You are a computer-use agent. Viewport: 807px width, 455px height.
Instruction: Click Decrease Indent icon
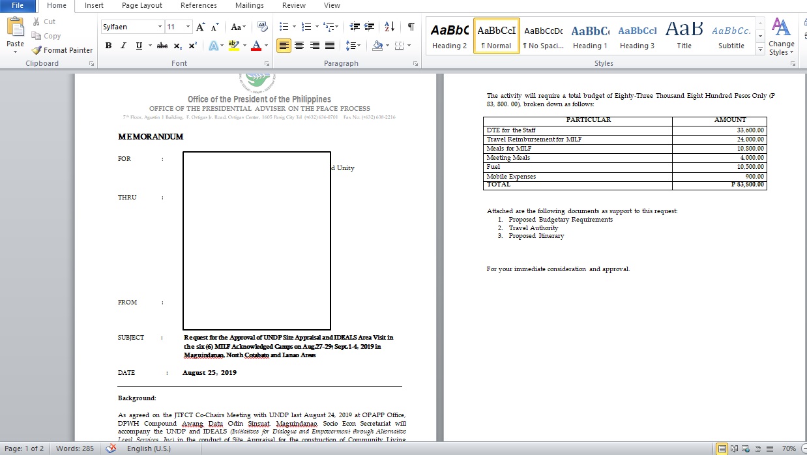[x=355, y=27]
